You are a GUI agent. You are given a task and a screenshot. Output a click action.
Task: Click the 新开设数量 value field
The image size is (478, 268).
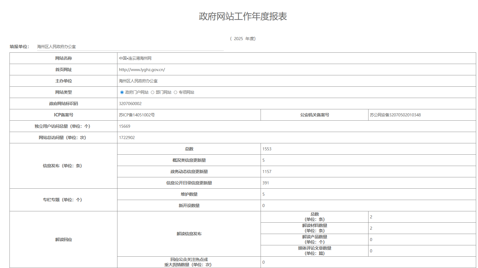coord(263,205)
